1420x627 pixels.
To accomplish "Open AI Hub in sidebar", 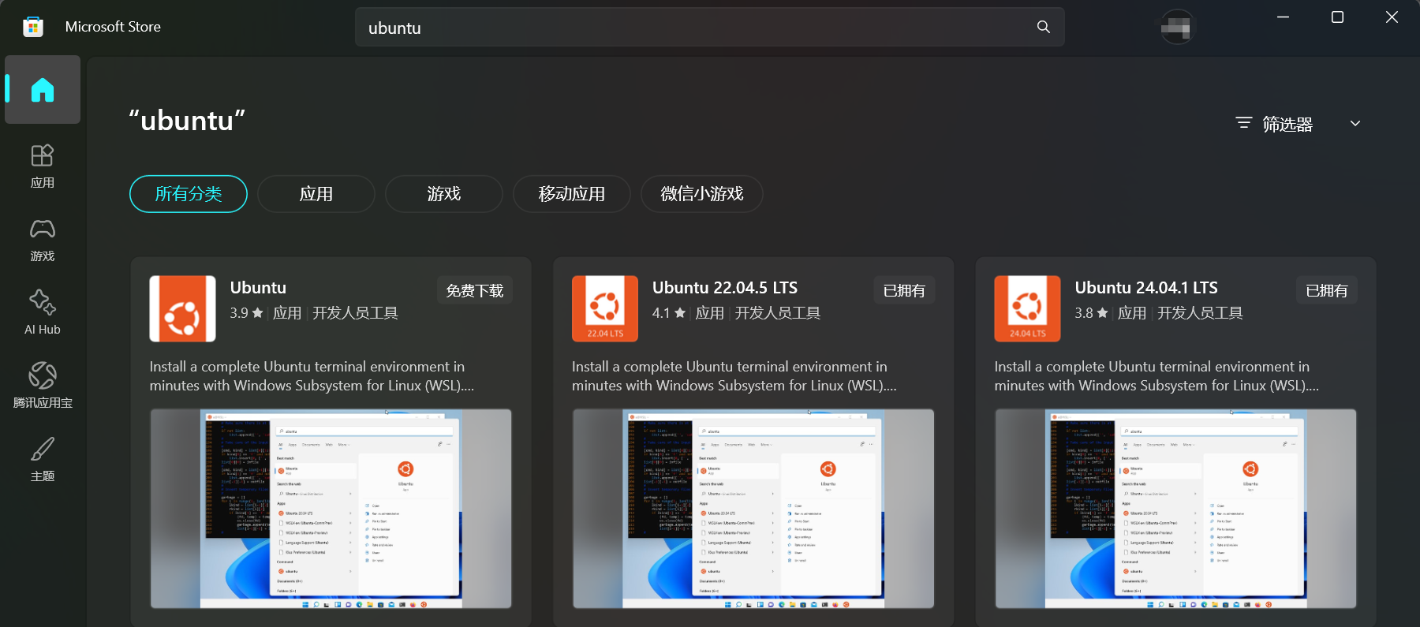I will (43, 313).
